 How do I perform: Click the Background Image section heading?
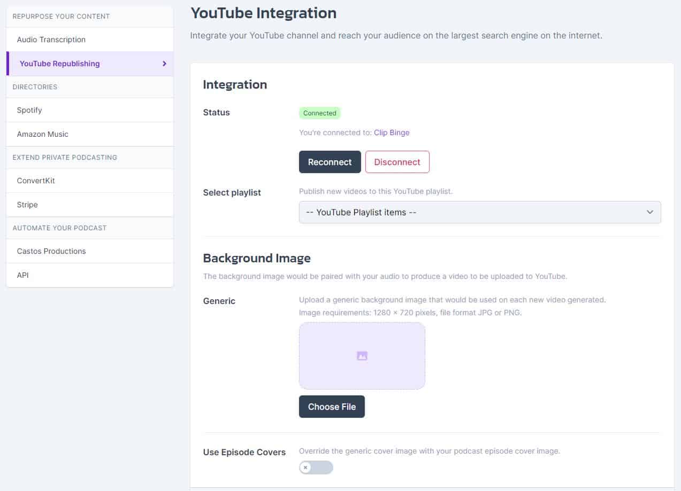point(257,258)
